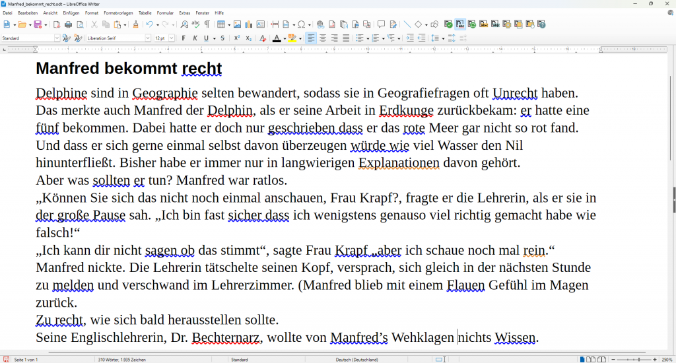Open the 12 pt font size dropdown

coord(172,38)
